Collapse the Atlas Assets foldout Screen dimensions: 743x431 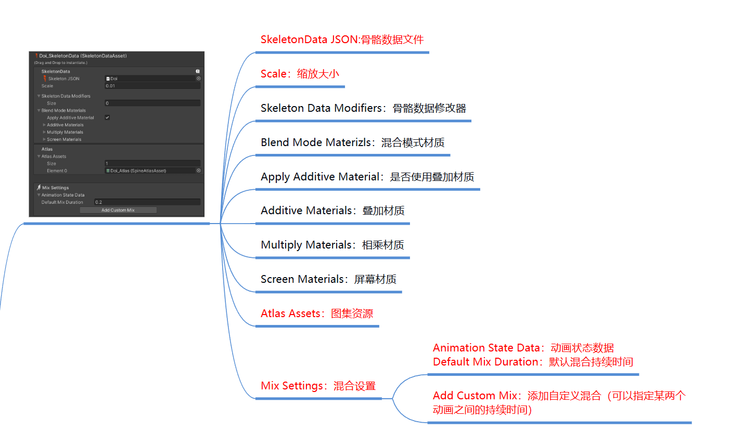(x=39, y=156)
